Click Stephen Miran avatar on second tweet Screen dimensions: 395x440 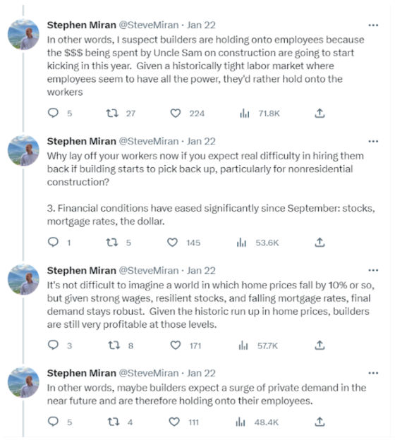(23, 150)
